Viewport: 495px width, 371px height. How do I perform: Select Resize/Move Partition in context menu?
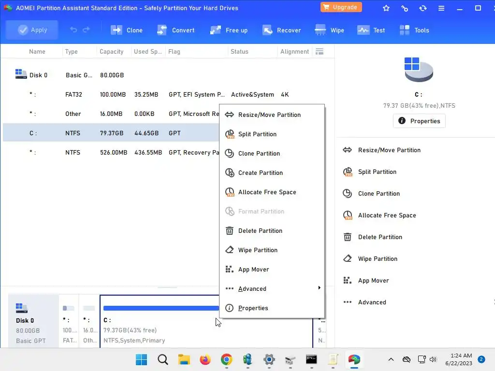pyautogui.click(x=272, y=115)
